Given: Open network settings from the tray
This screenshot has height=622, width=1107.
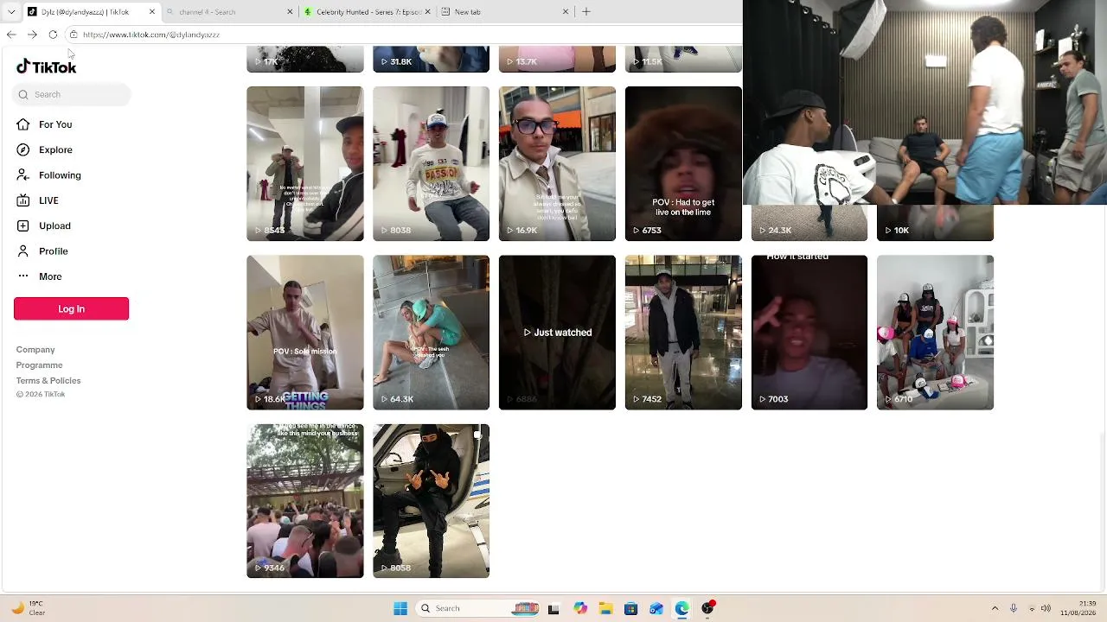Looking at the screenshot, I should [1031, 608].
